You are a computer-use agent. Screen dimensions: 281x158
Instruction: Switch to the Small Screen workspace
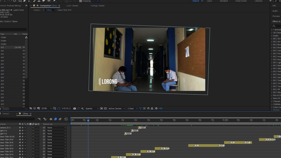[241, 1]
